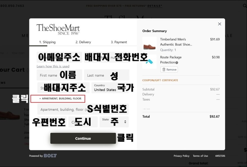The width and height of the screenshot is (247, 167).
Task: Click the $0.98 Route protection price
Action: pos(216,57)
